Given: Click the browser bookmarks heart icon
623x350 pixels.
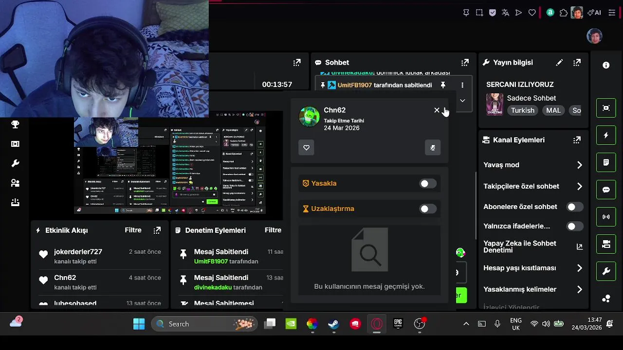Looking at the screenshot, I should click(532, 13).
